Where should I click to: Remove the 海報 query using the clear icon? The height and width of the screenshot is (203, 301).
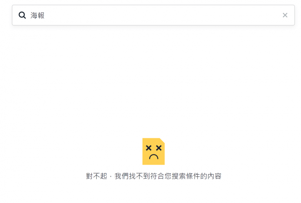tap(285, 15)
